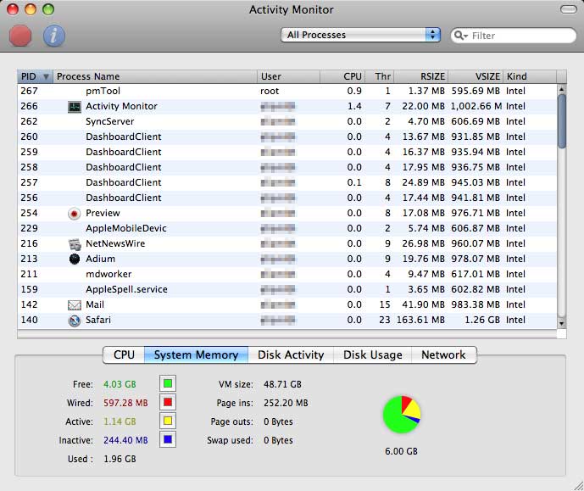This screenshot has width=584, height=491.
Task: Open the blue Inspect info icon
Action: [54, 36]
